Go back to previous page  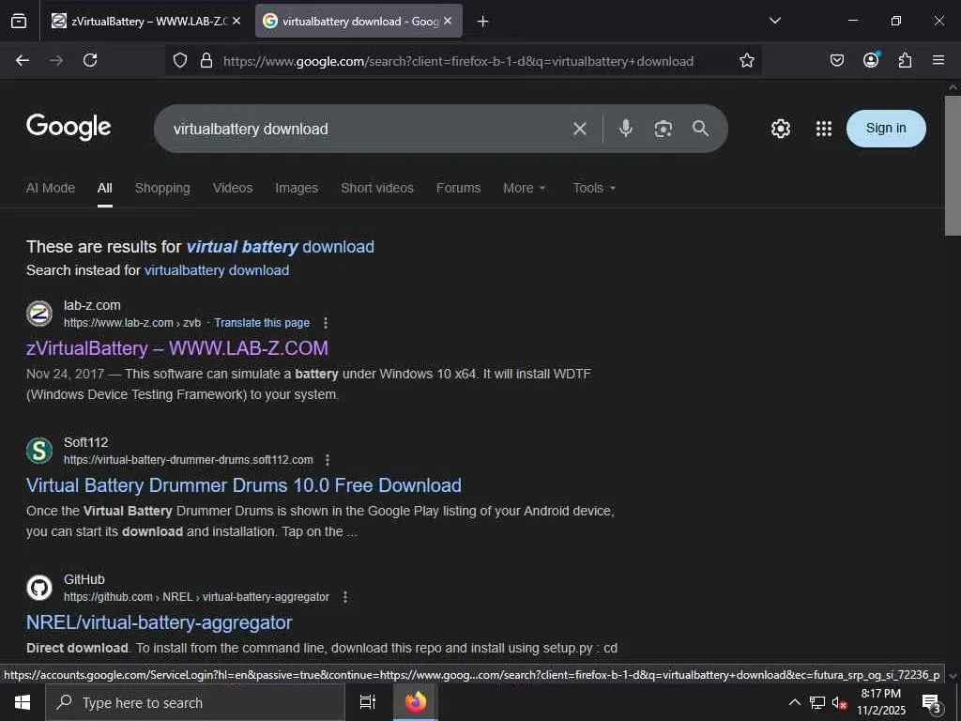click(x=23, y=60)
